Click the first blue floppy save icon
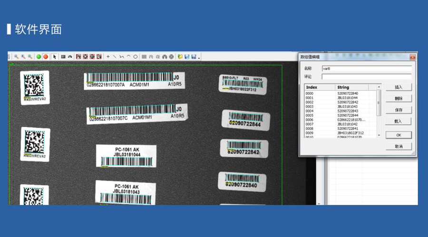This screenshot has height=237, width=428. [x=187, y=56]
